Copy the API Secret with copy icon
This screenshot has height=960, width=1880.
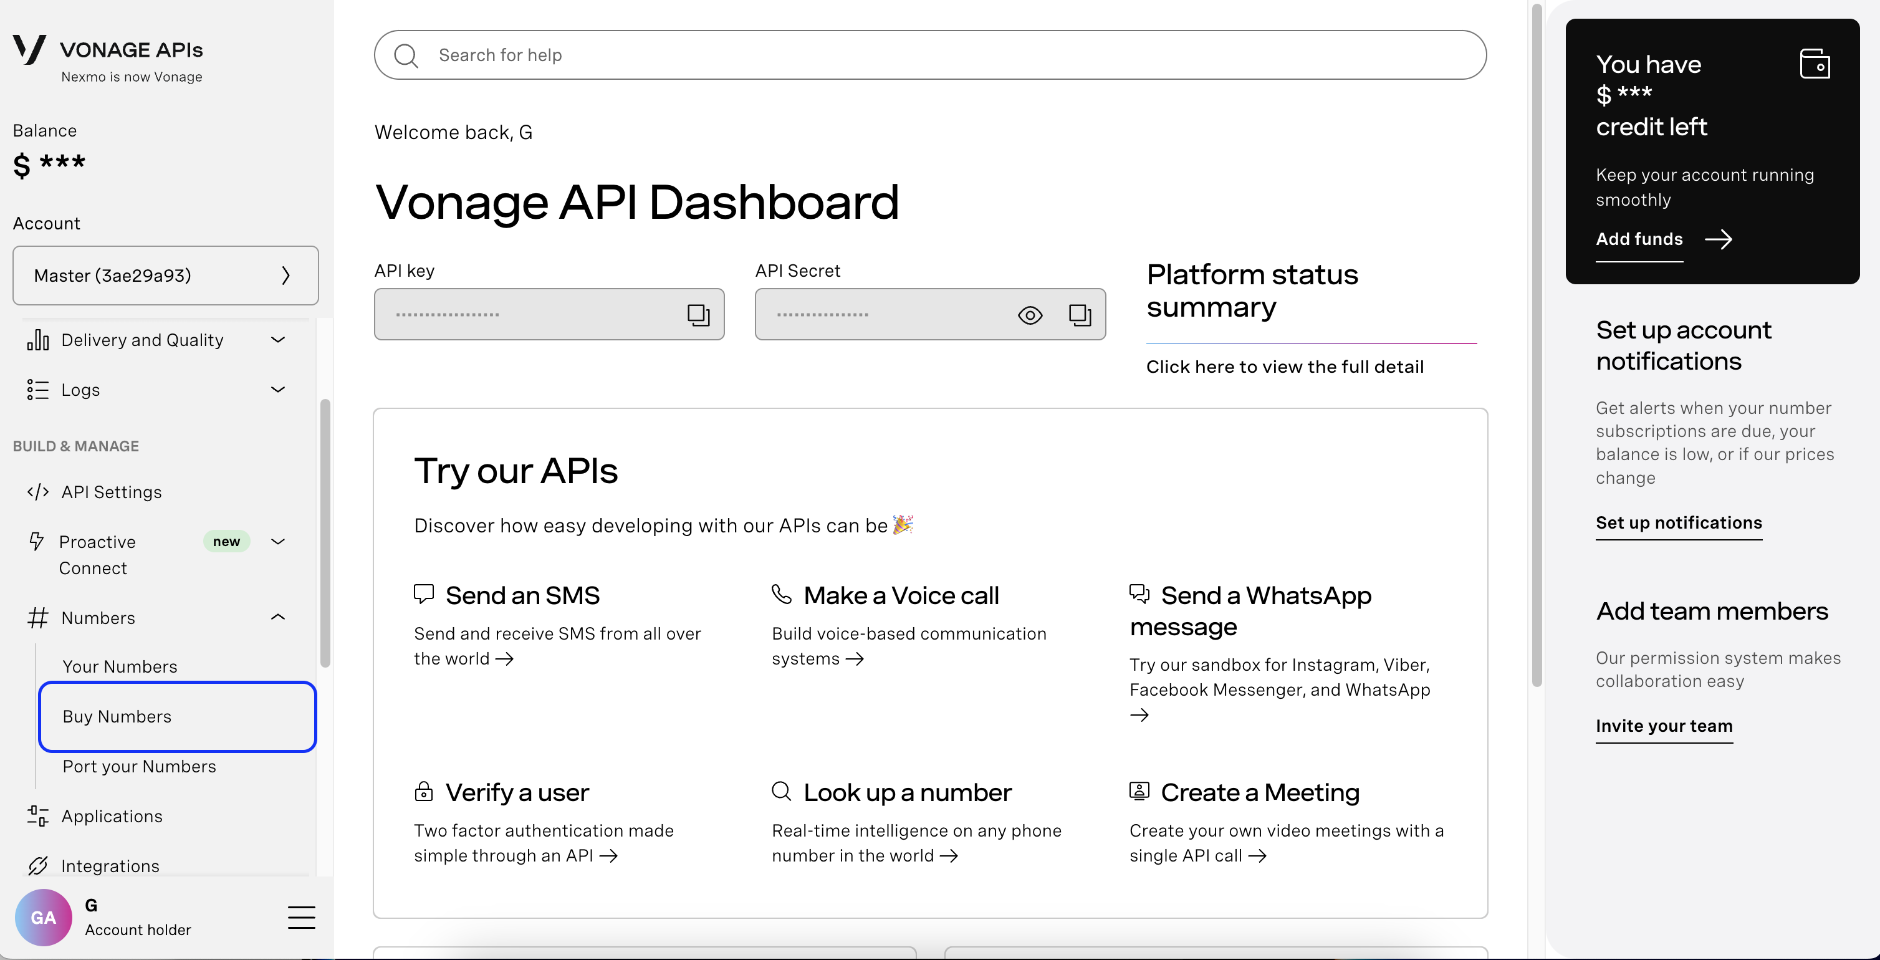1080,315
